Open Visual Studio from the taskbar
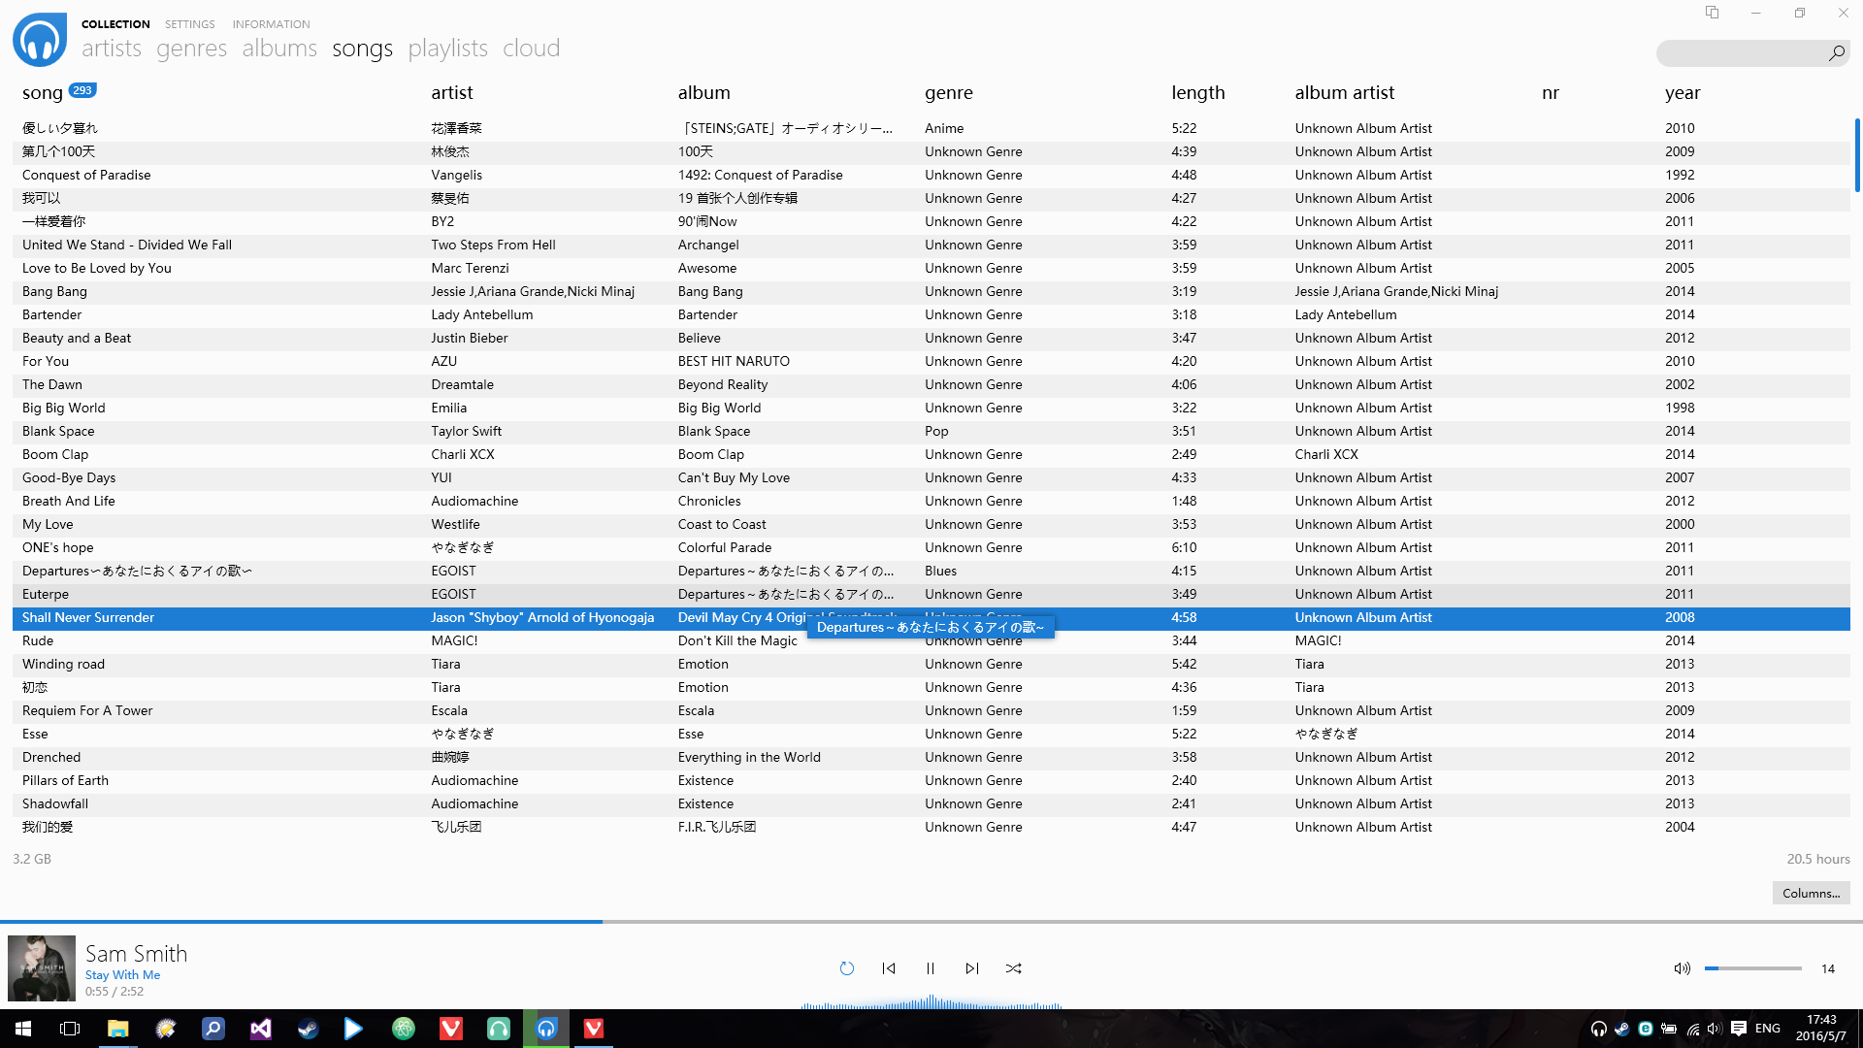1863x1048 pixels. tap(260, 1029)
